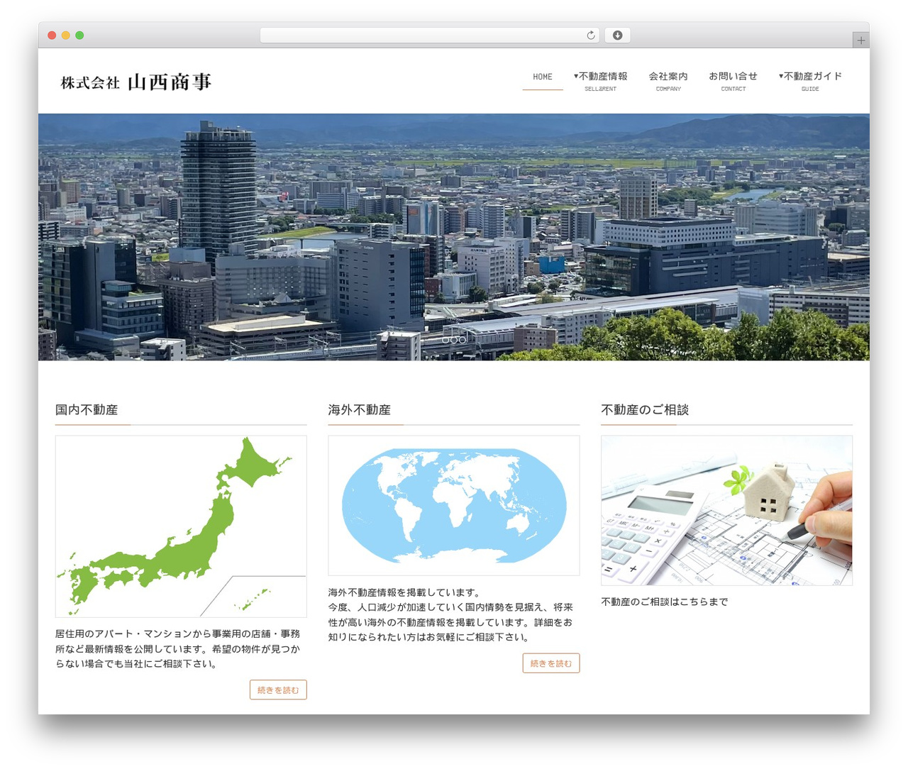The width and height of the screenshot is (908, 769).
Task: Expand the 不動産情報 SELL&RENT menu
Action: click(x=601, y=81)
